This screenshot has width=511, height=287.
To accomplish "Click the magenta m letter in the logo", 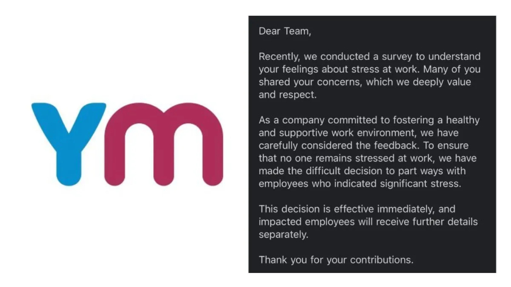I will tap(164, 144).
